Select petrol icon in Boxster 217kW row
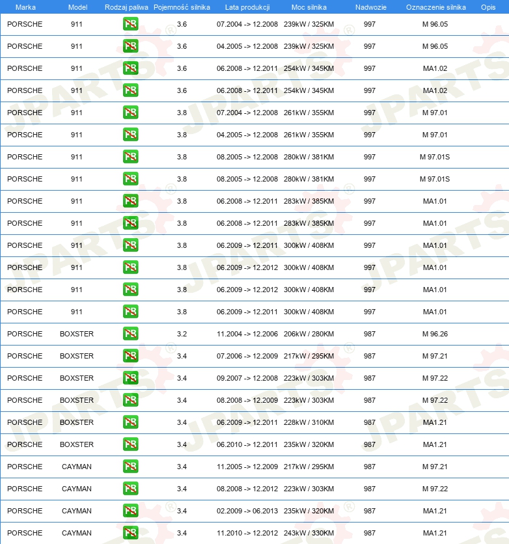This screenshot has height=544, width=509. 130,356
